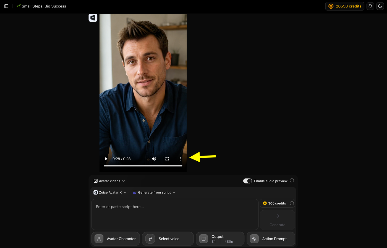Viewport: 387px width, 248px height.
Task: Seek on the video progress bar
Action: pos(143,166)
